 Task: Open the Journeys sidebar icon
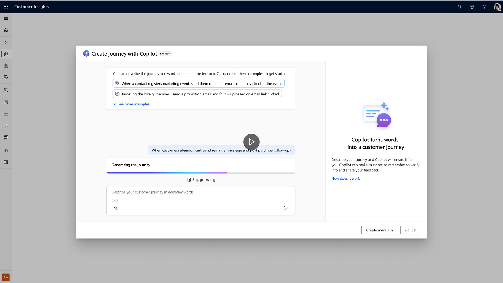coord(6,54)
